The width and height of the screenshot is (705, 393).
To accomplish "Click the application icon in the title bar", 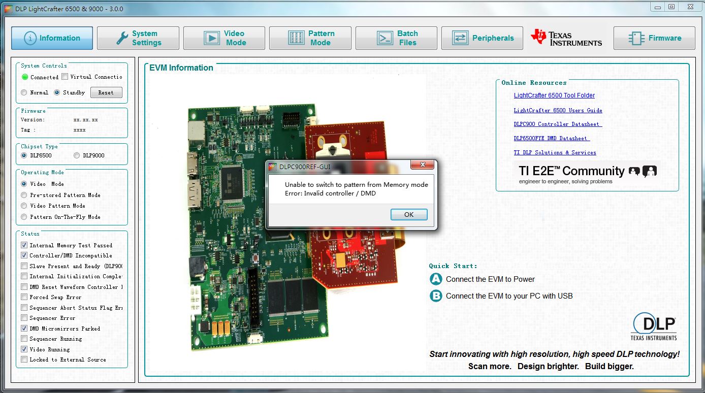I will (8, 9).
